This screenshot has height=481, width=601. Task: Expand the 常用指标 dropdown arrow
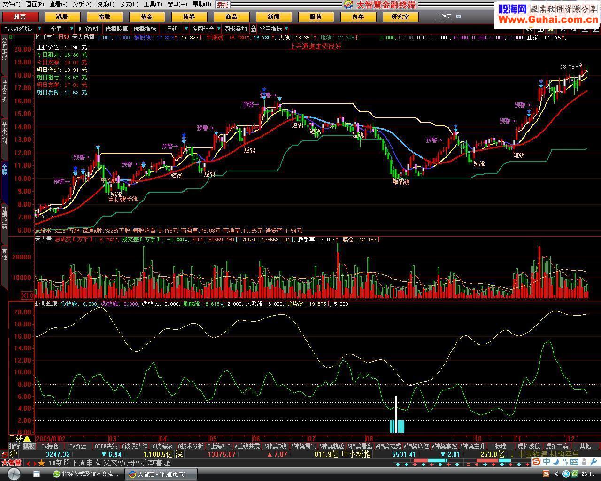pos(286,29)
